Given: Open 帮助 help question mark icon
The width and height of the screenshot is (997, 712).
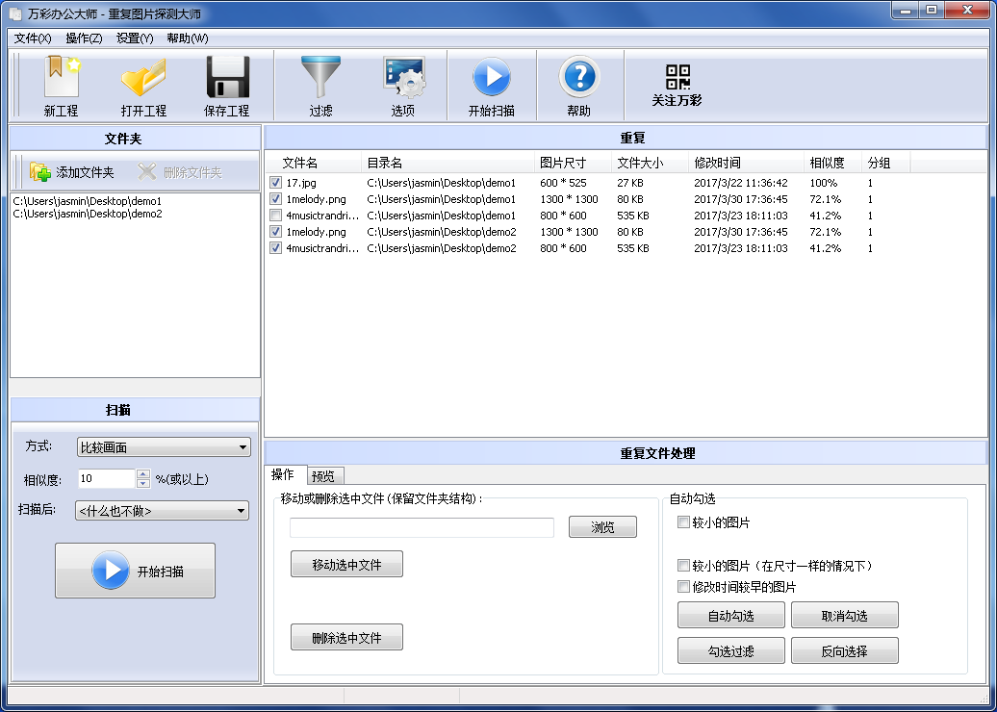Looking at the screenshot, I should pyautogui.click(x=579, y=79).
